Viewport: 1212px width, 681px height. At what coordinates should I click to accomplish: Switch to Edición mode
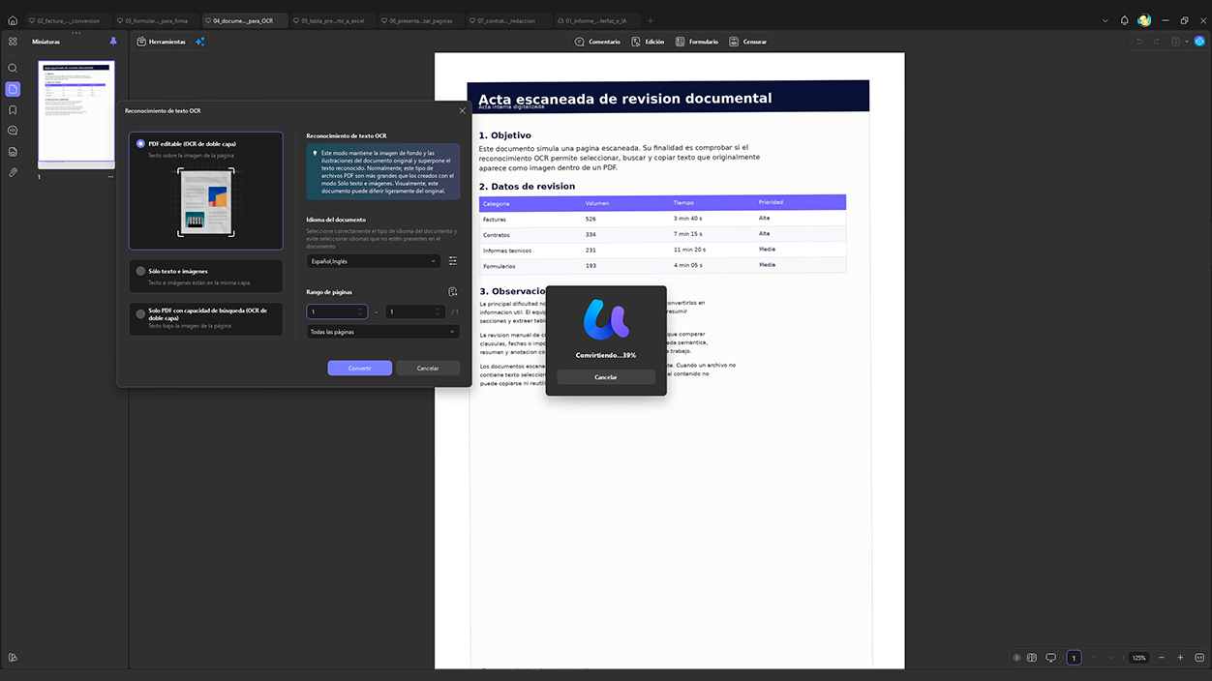pyautogui.click(x=648, y=42)
